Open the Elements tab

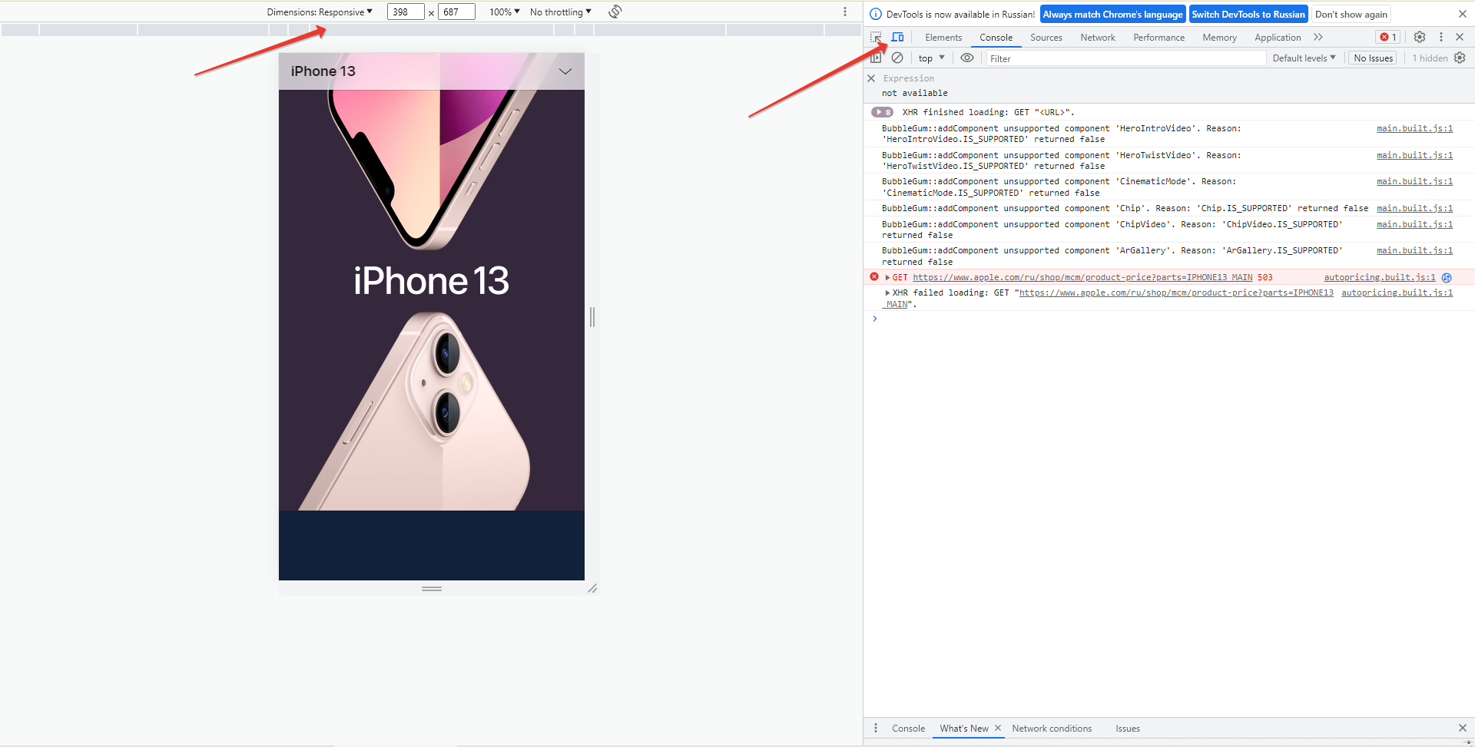click(943, 37)
